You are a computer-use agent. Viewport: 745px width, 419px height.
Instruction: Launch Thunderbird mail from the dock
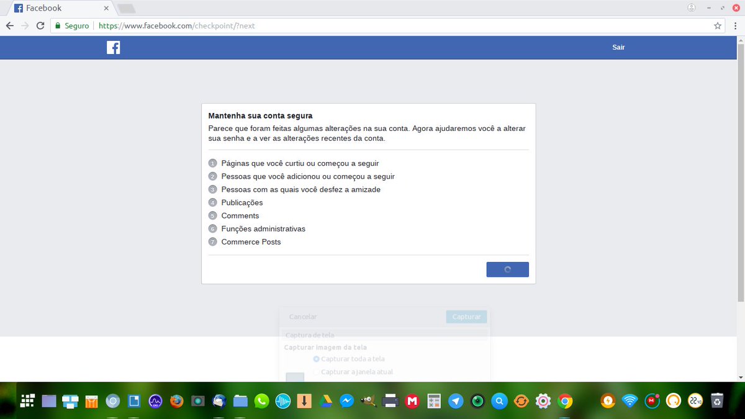[219, 401]
